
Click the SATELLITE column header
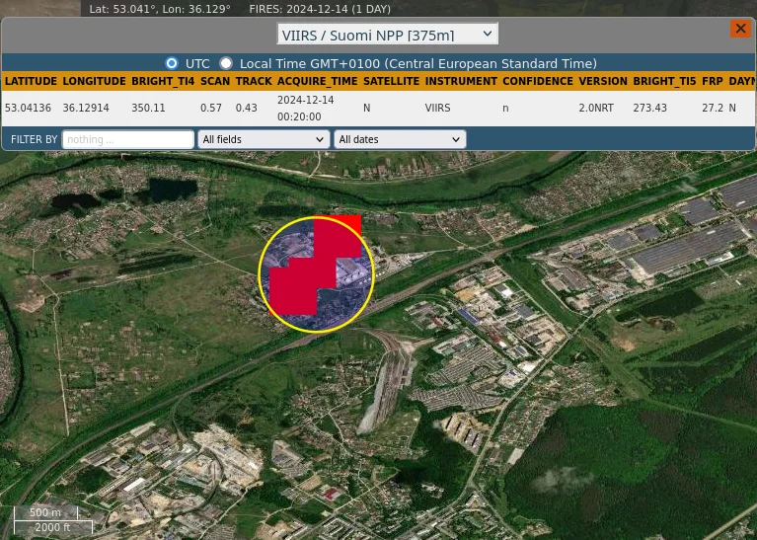click(391, 82)
